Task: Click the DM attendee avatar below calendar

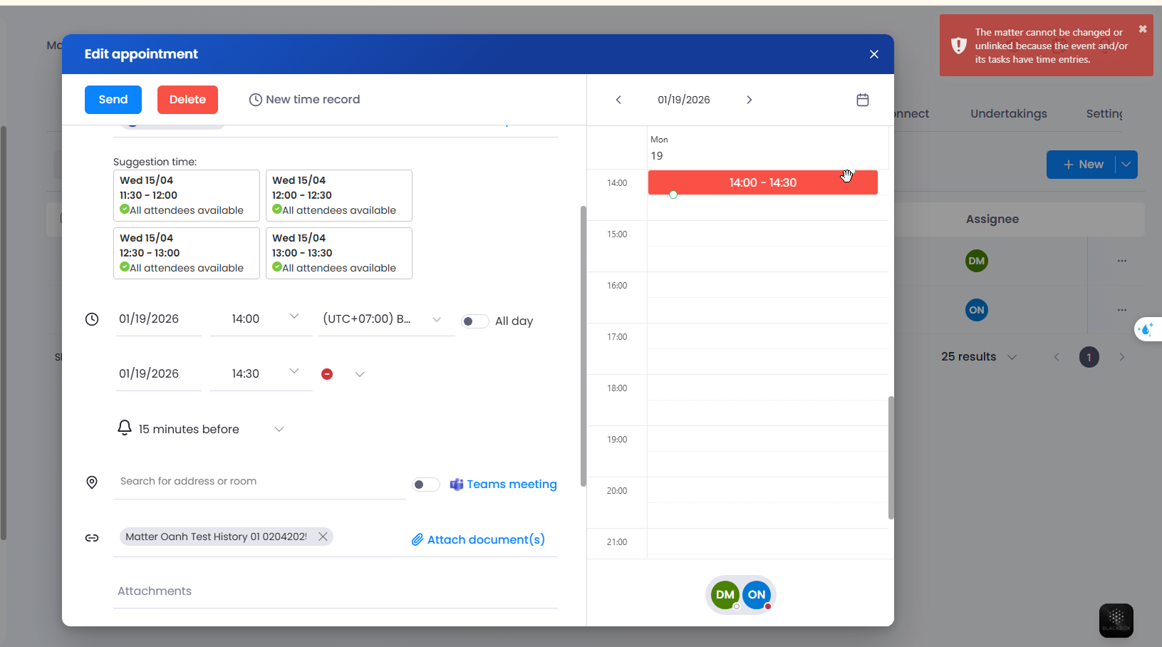Action: pyautogui.click(x=725, y=594)
